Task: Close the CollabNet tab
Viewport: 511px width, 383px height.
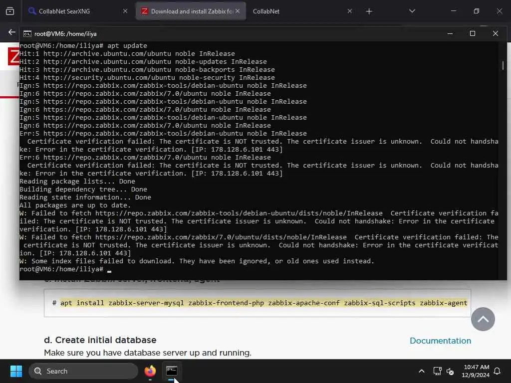Action: [349, 11]
